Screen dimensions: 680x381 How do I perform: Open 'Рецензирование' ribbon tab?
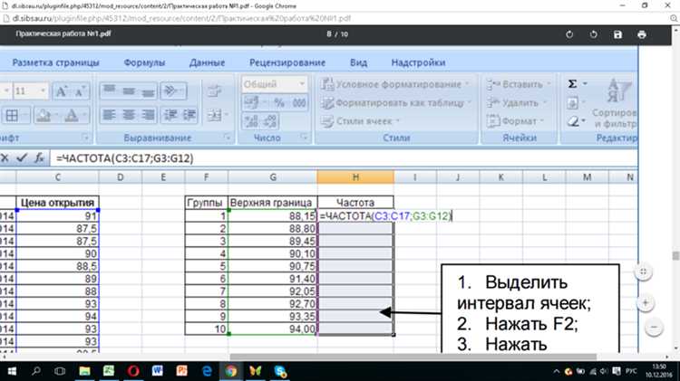287,62
